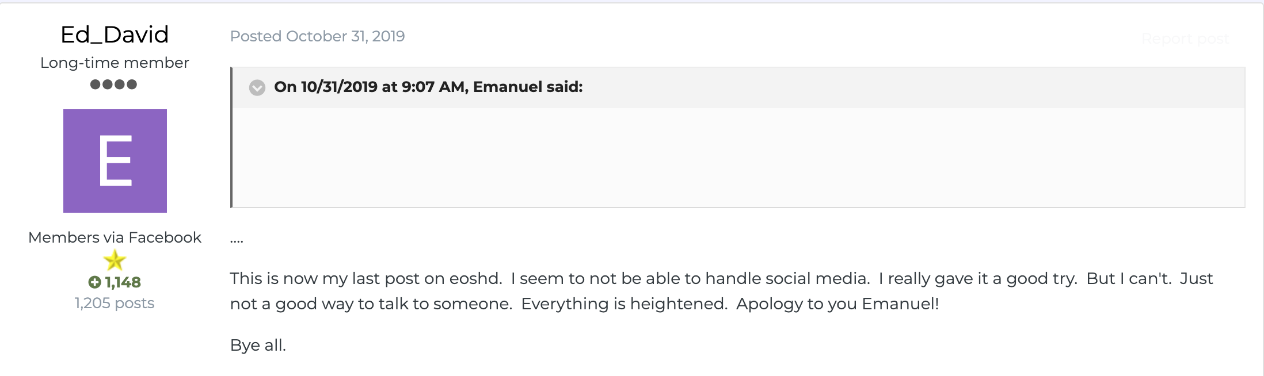Click the "Apology to you Emanuel!" text
The image size is (1264, 376).
[837, 304]
